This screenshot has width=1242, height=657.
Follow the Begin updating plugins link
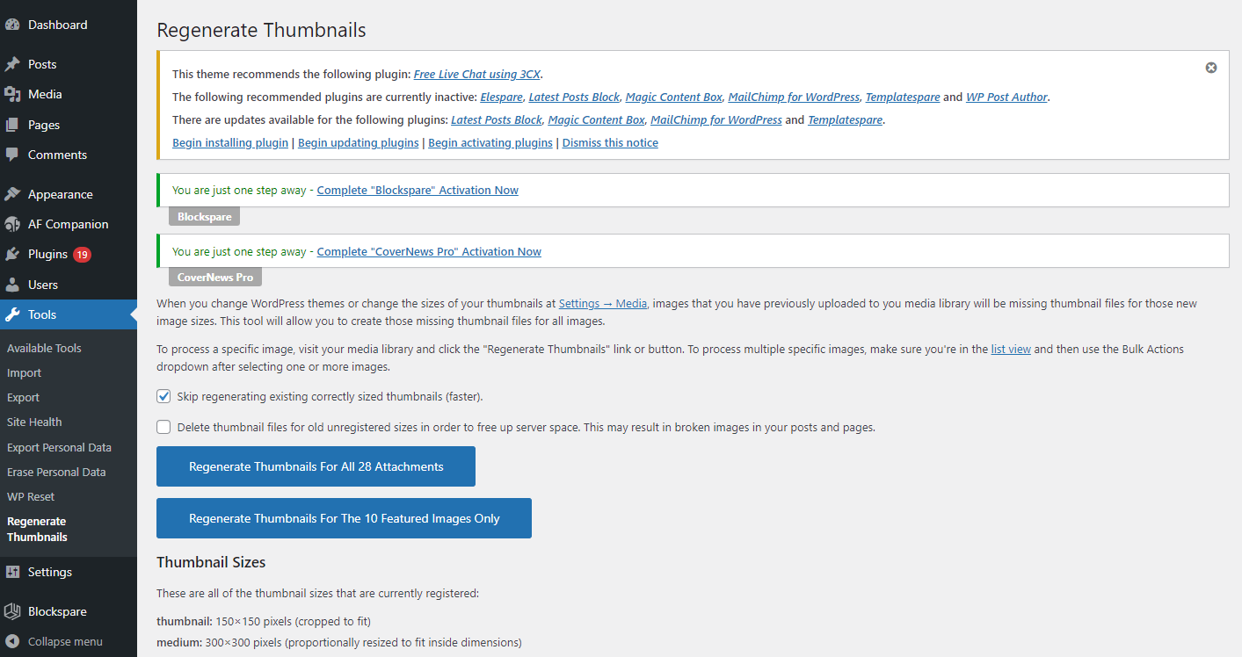coord(358,142)
